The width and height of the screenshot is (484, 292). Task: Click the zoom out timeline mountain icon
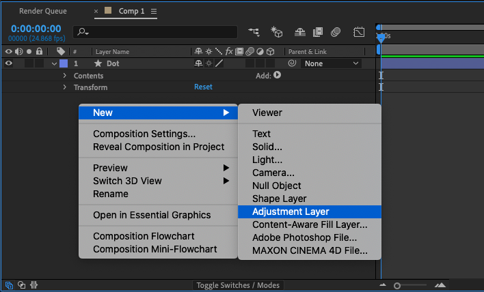click(x=383, y=285)
